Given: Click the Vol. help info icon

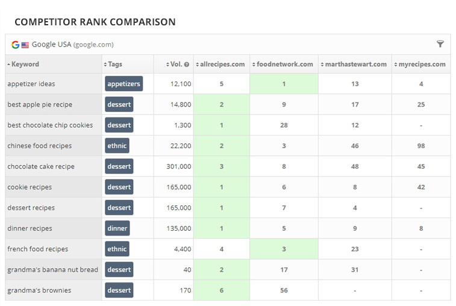Looking at the screenshot, I should coord(187,64).
